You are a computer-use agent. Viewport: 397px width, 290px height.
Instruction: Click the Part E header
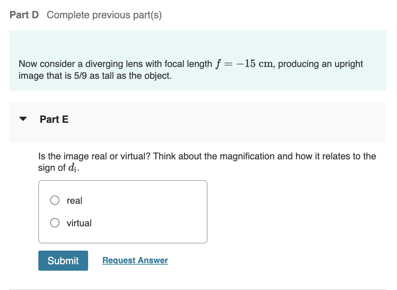point(54,119)
